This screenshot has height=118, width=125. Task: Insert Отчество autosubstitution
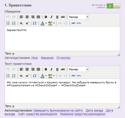pos(63,58)
